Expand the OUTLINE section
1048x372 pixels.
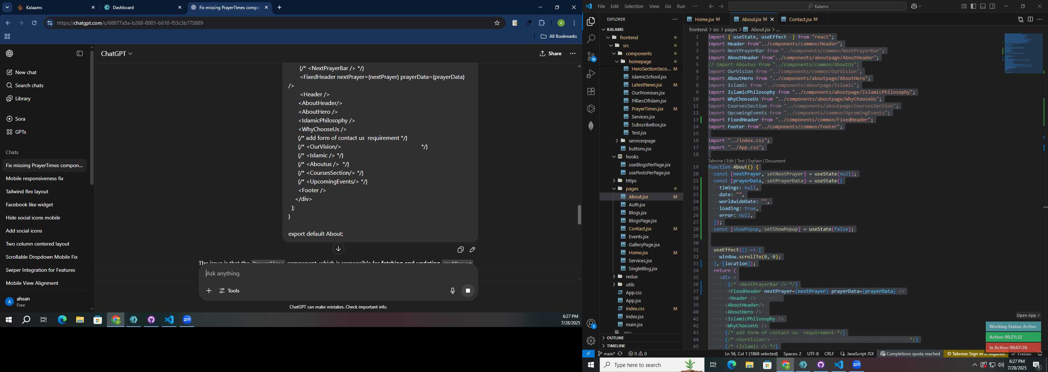pyautogui.click(x=615, y=338)
